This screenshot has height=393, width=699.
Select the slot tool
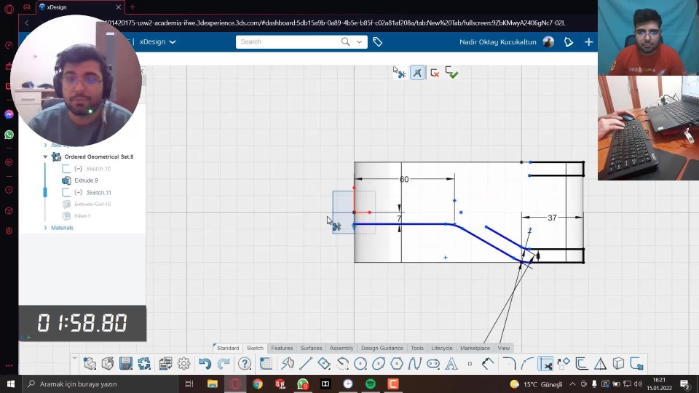pos(433,364)
